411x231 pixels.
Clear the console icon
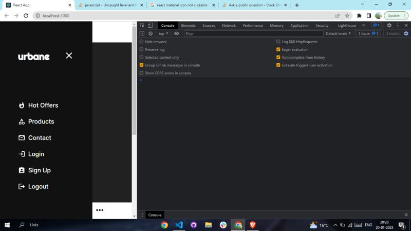tap(151, 33)
